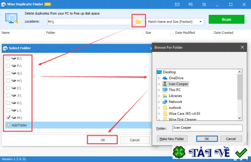Click the Wise Care 365-v4.93 folder icon
This screenshot has height=162, width=251.
point(165,114)
